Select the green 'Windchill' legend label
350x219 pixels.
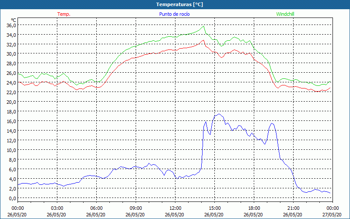285,14
